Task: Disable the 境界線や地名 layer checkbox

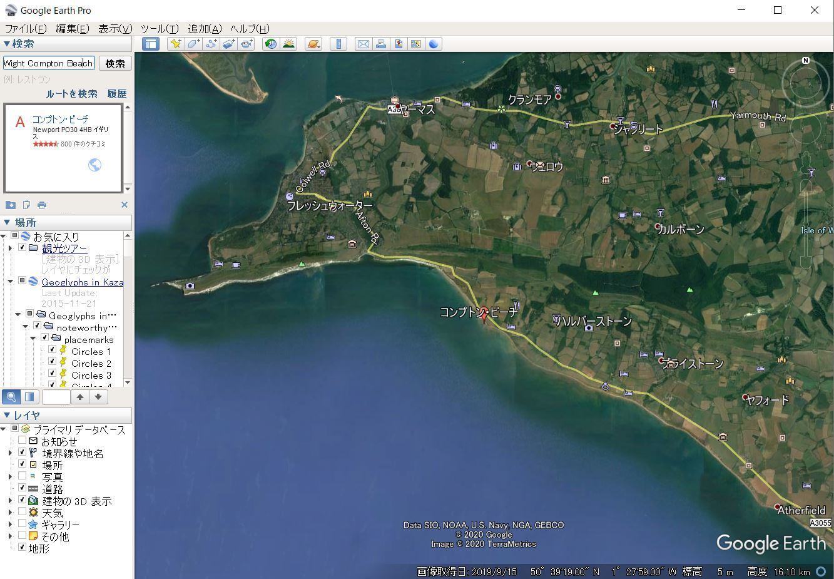Action: (x=22, y=453)
